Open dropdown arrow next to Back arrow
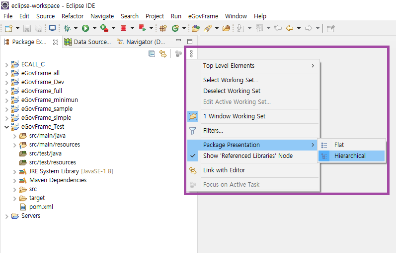Image resolution: width=396 pixels, height=253 pixels. tap(299, 28)
